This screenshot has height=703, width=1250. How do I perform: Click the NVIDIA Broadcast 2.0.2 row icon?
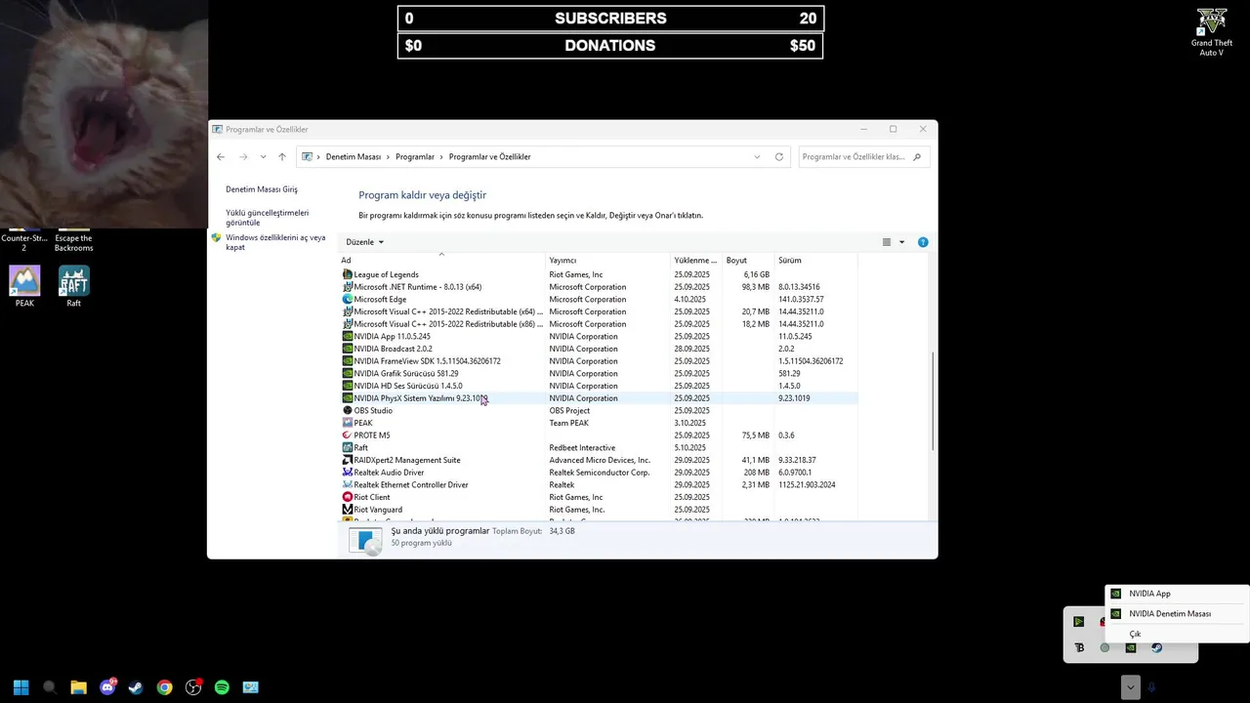point(348,349)
